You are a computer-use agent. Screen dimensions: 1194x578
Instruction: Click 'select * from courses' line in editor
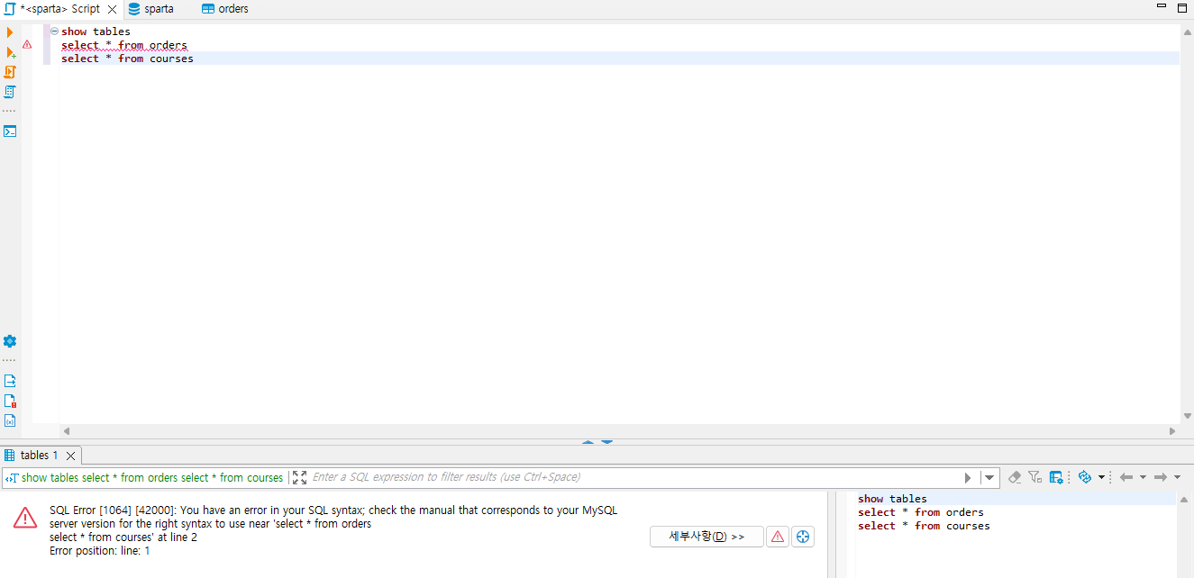127,59
